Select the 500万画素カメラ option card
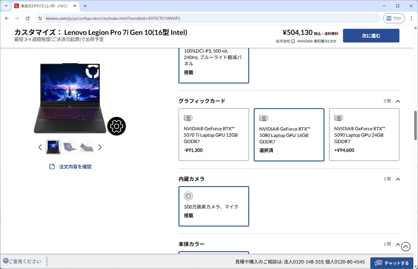The height and width of the screenshot is (269, 418). 214,206
